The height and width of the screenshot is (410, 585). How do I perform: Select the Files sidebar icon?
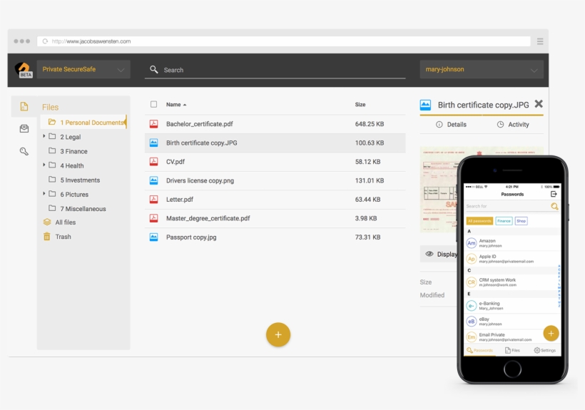coord(24,107)
